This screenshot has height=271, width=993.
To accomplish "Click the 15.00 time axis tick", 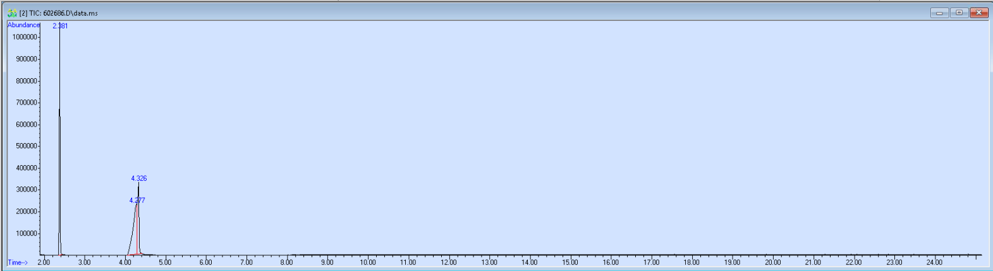I will 570,262.
